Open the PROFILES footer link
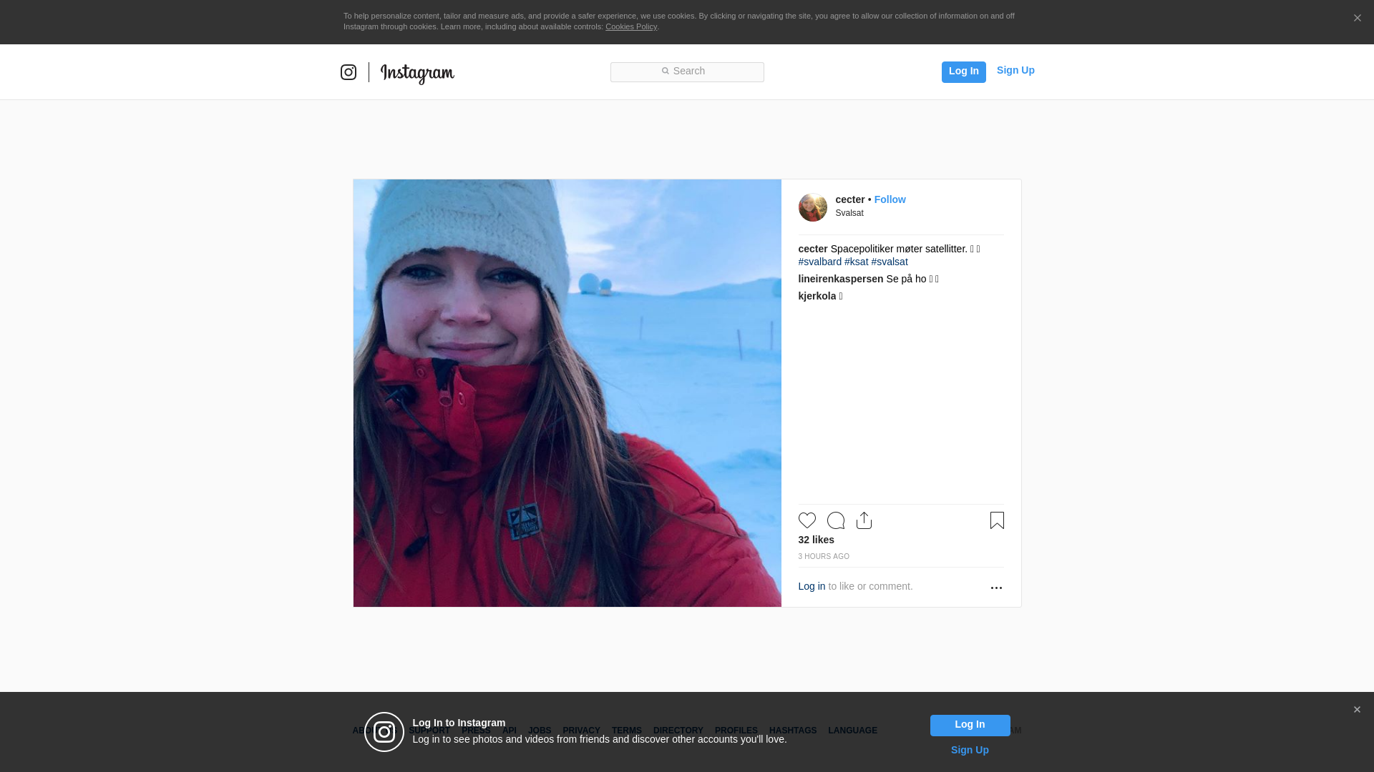The width and height of the screenshot is (1374, 772). [x=736, y=731]
